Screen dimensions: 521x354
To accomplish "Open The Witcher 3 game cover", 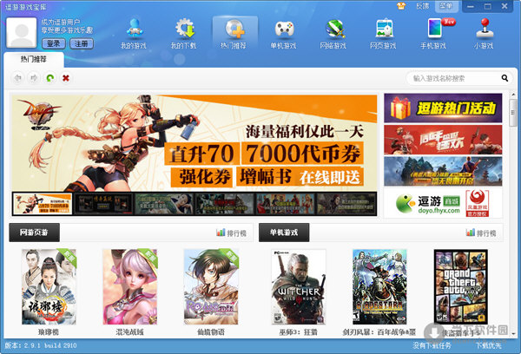I will coord(299,286).
